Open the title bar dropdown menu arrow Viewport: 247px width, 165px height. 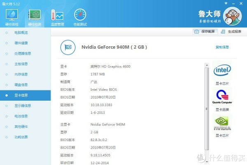[x=226, y=3]
